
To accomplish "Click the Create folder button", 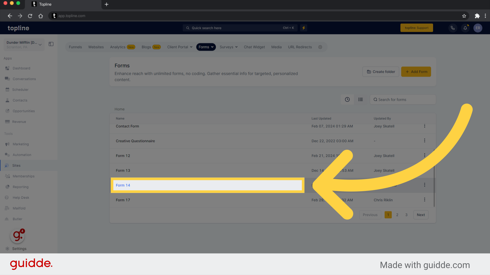I will (x=381, y=72).
